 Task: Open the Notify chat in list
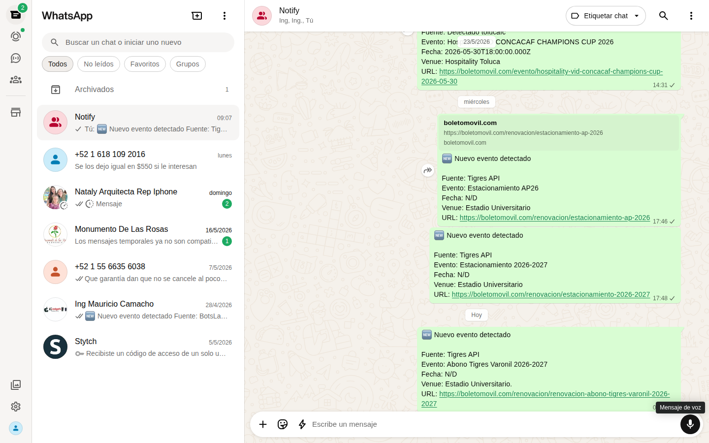click(138, 123)
